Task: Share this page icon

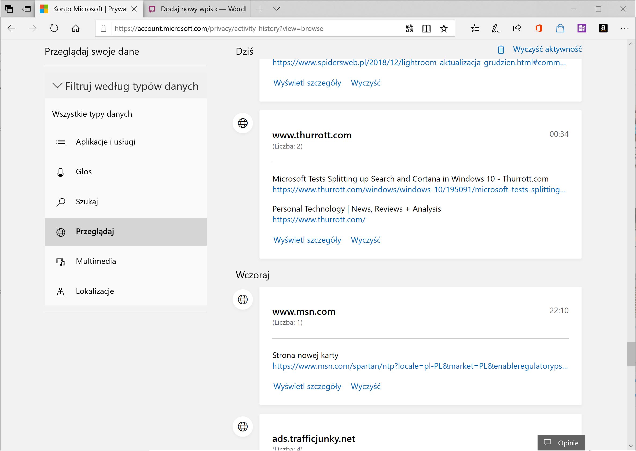Action: pyautogui.click(x=517, y=28)
